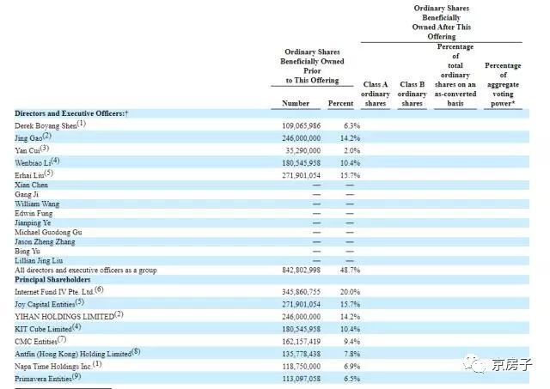Click the 'Directors and Executive Officers' heading

point(71,113)
